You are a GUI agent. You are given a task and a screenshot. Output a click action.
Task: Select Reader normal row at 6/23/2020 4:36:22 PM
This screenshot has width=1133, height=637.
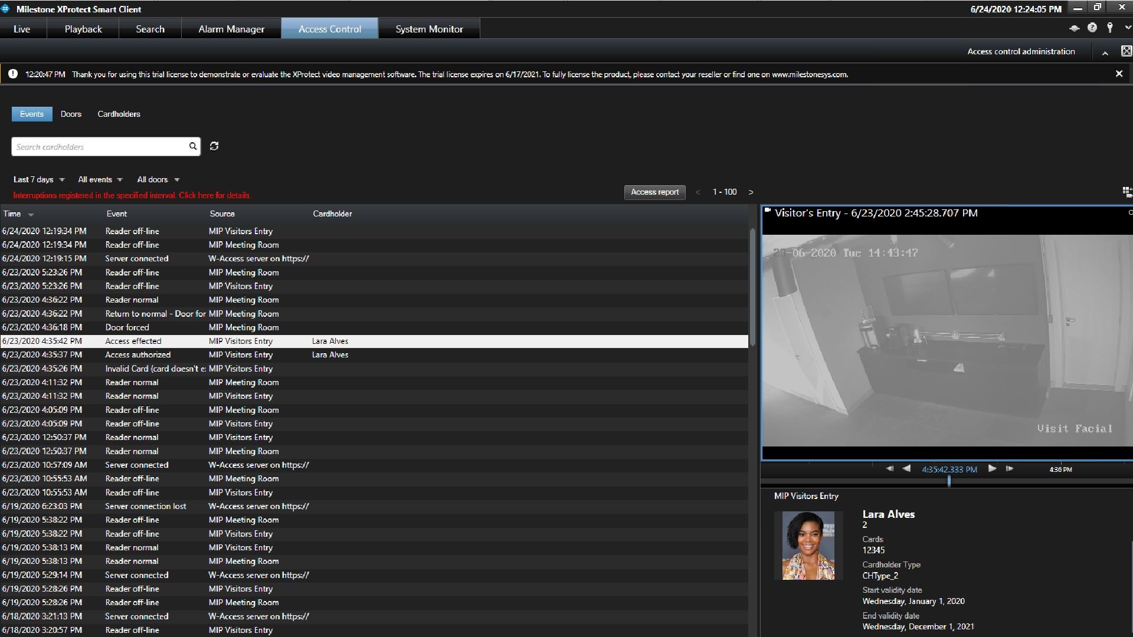tap(374, 300)
